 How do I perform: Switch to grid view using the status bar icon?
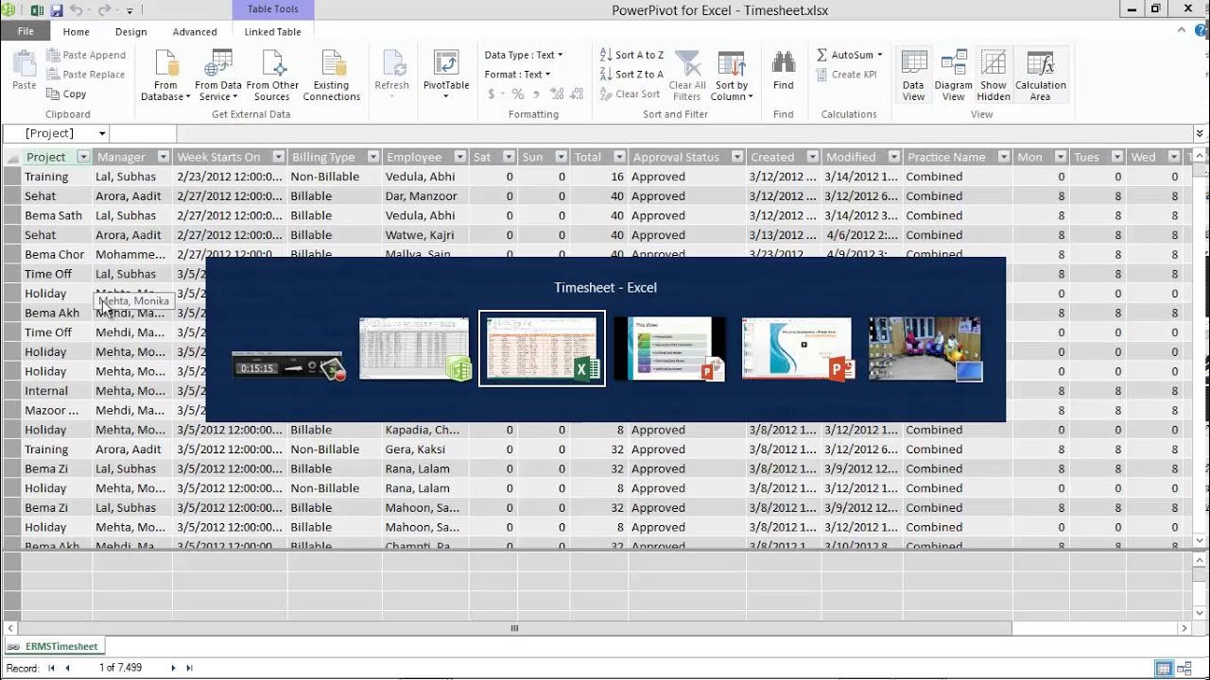[1164, 669]
